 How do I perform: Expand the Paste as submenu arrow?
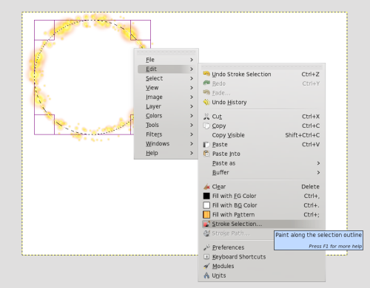click(x=318, y=163)
